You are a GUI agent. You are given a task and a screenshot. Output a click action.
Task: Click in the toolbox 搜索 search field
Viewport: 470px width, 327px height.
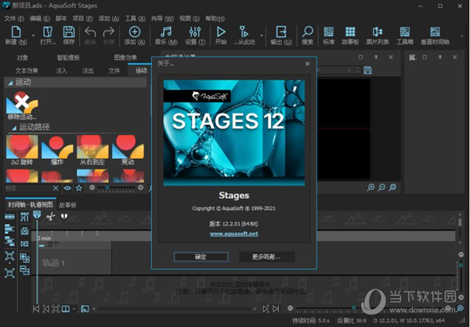pyautogui.click(x=28, y=188)
